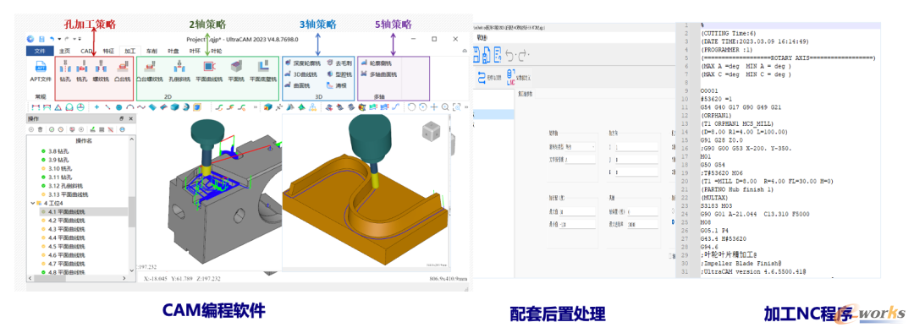Switch to the 叶环 ribbon tab
Screen dimensions: 914x333
(195, 51)
